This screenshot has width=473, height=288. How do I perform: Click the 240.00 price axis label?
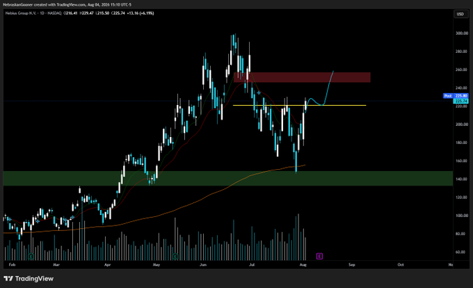pos(462,88)
